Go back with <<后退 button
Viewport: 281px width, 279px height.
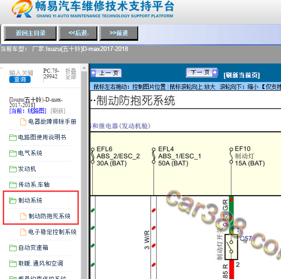pos(78,33)
